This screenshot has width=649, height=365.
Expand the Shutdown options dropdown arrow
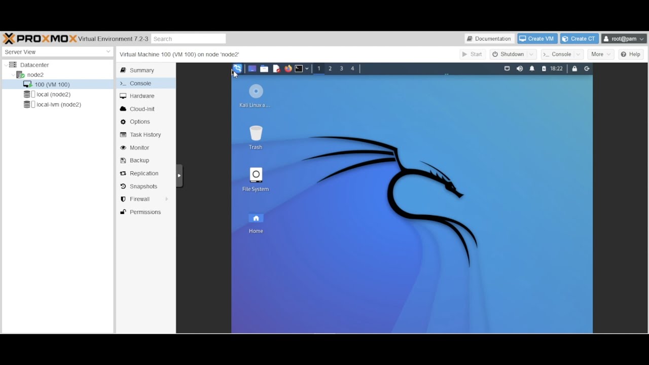pos(531,54)
